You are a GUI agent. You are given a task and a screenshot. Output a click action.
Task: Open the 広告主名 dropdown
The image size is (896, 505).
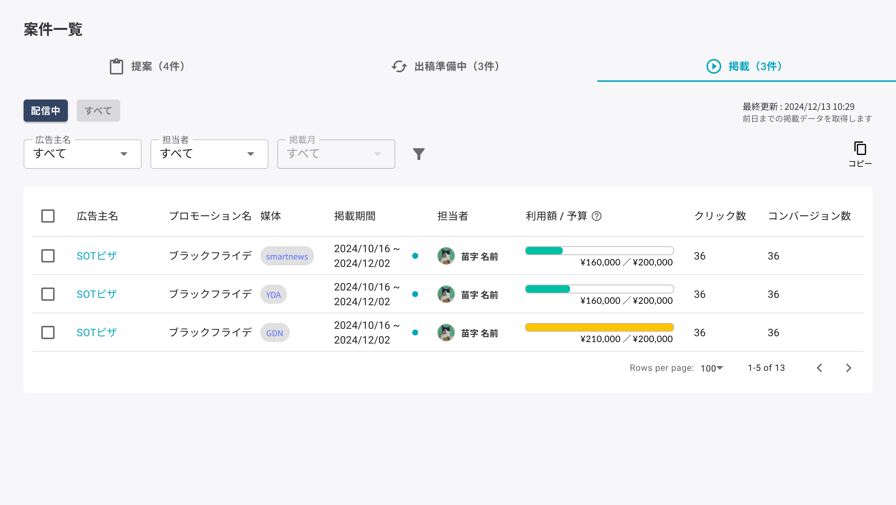point(82,154)
